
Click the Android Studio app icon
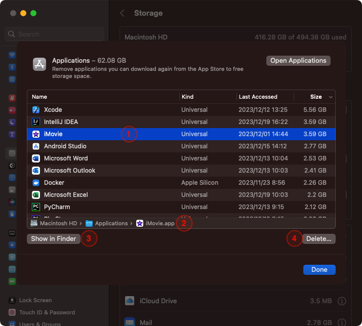coord(36,146)
